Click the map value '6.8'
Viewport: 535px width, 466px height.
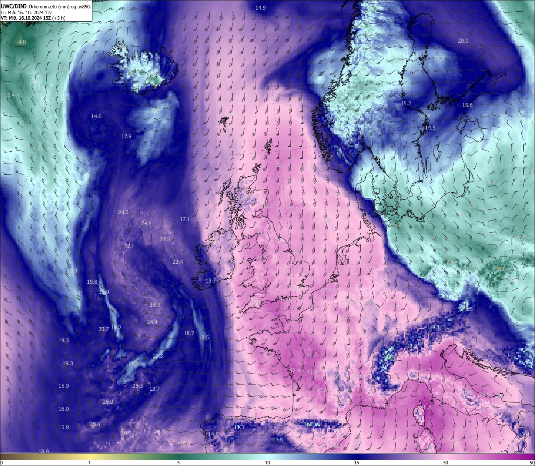522,236
